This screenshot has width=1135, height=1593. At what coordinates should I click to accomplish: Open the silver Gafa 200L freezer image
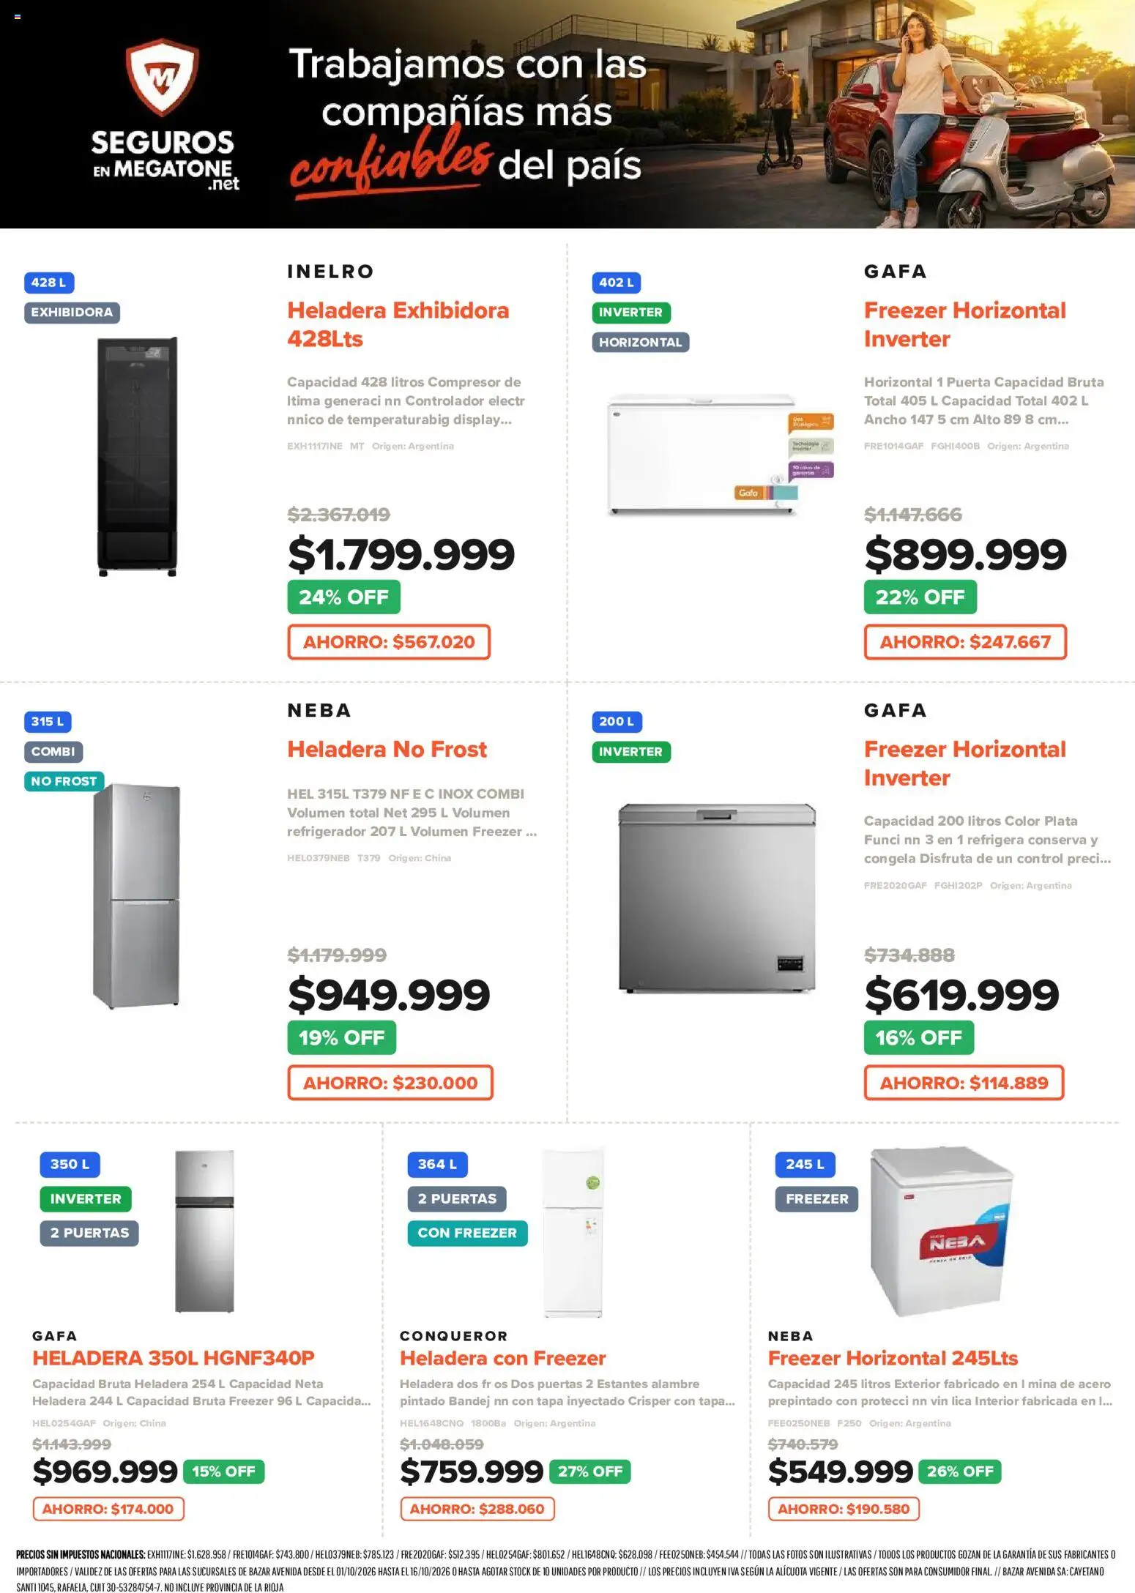click(x=717, y=898)
